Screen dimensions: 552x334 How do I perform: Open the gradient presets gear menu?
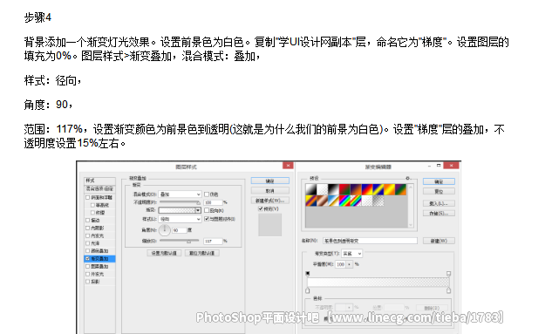[x=407, y=179]
